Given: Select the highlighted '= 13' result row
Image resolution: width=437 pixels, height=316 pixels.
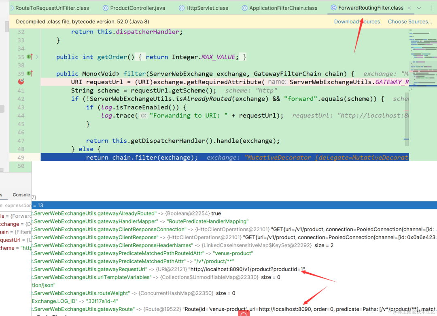Looking at the screenshot, I should click(x=234, y=205).
